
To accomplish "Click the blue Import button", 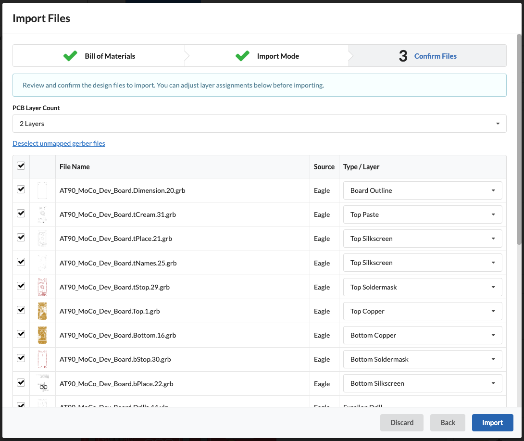I will point(492,423).
